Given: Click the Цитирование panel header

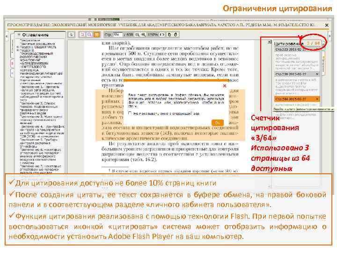Looking at the screenshot, I should [x=289, y=44].
